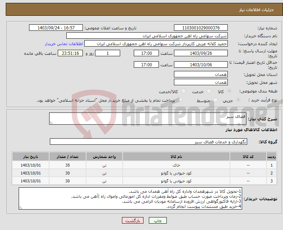Click the row number 2 cell
The height and width of the screenshot is (230, 283).
[x=272, y=173]
